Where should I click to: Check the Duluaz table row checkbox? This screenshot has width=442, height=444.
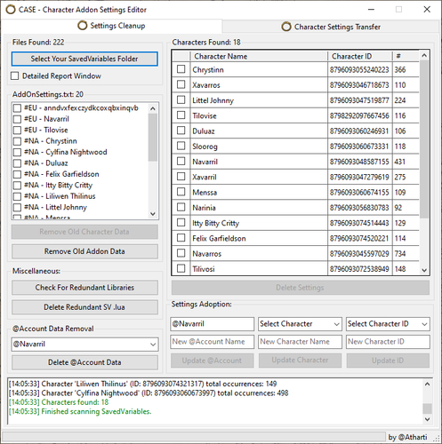pyautogui.click(x=181, y=131)
